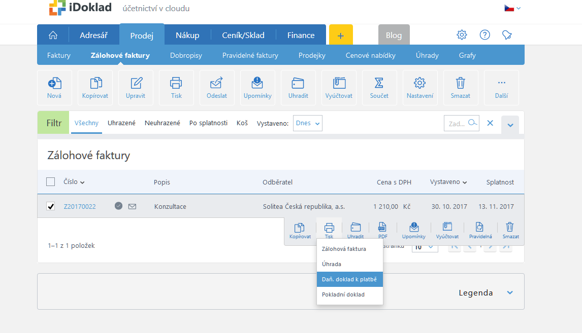This screenshot has height=333, width=582.
Task: Click Upomínky in the row action bar
Action: (x=414, y=231)
